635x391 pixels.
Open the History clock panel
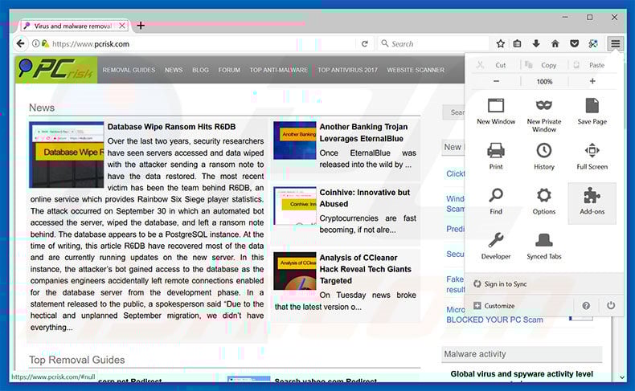(x=543, y=157)
